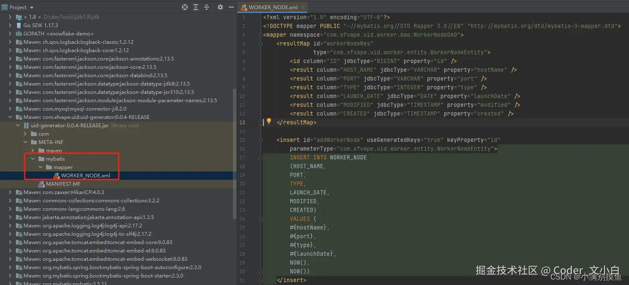
Task: Toggle fold marker at resultMap opening line
Action: click(x=260, y=44)
